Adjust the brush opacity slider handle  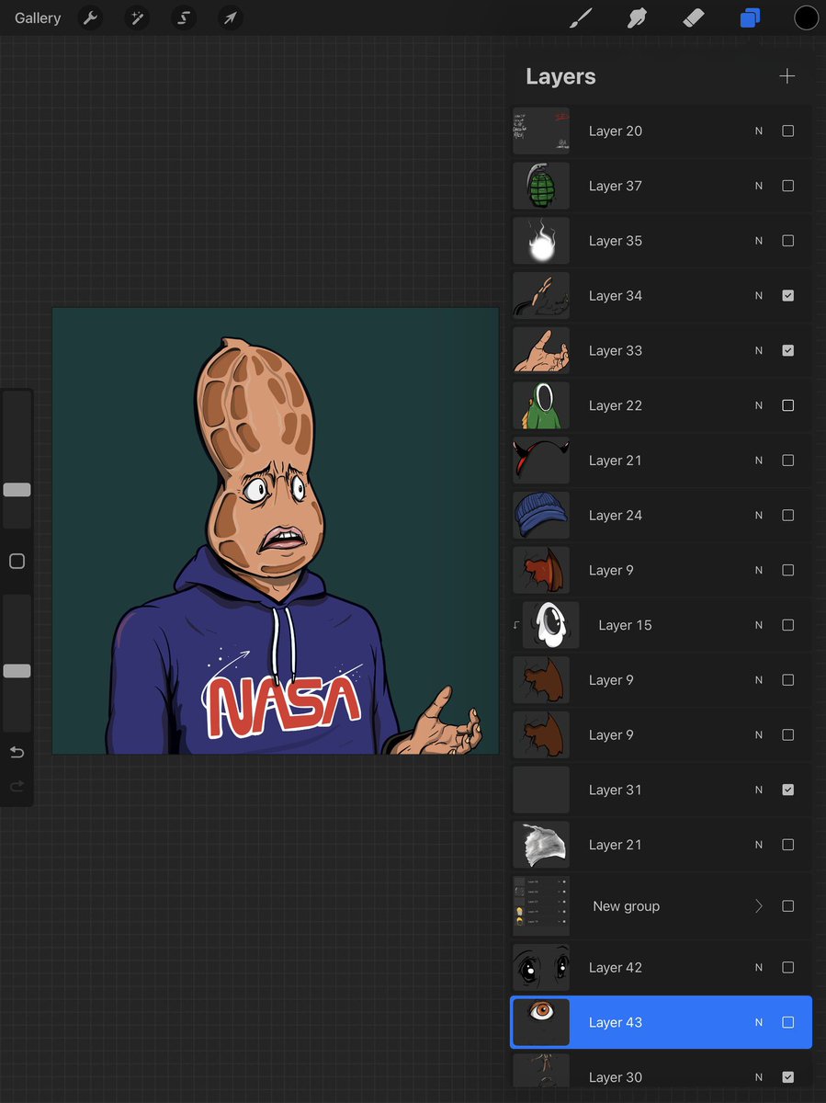pyautogui.click(x=17, y=671)
